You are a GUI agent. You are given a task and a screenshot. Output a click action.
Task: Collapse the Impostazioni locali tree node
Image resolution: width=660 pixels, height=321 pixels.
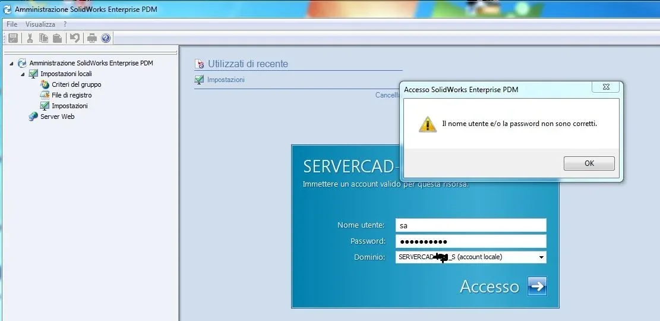coord(23,74)
